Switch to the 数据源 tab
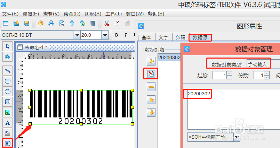This screenshot has height=148, width=280. 200,37
